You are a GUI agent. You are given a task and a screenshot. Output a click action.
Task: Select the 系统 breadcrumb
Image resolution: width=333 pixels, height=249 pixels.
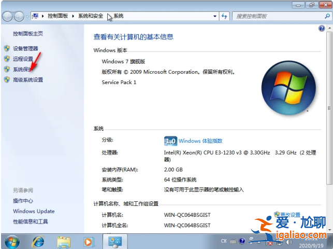pos(119,16)
